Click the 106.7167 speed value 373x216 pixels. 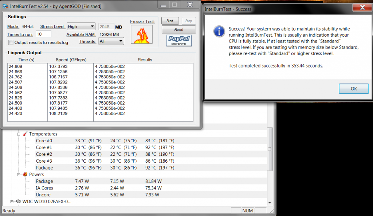[x=58, y=77]
